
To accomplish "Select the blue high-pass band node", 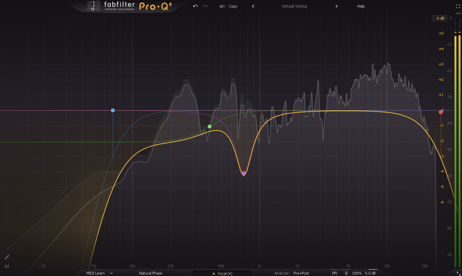I will 113,110.
